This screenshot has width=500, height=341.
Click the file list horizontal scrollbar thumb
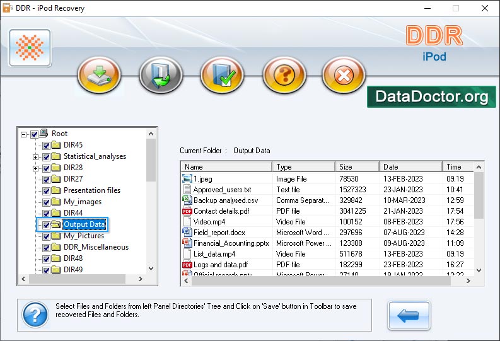pos(321,280)
